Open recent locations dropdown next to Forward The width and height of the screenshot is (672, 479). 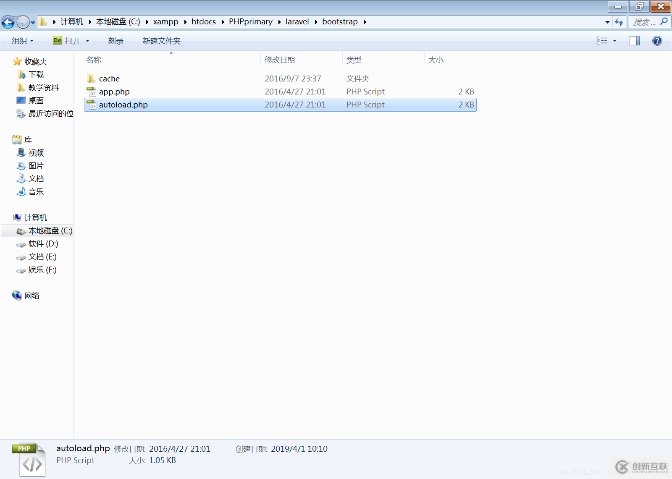(33, 22)
